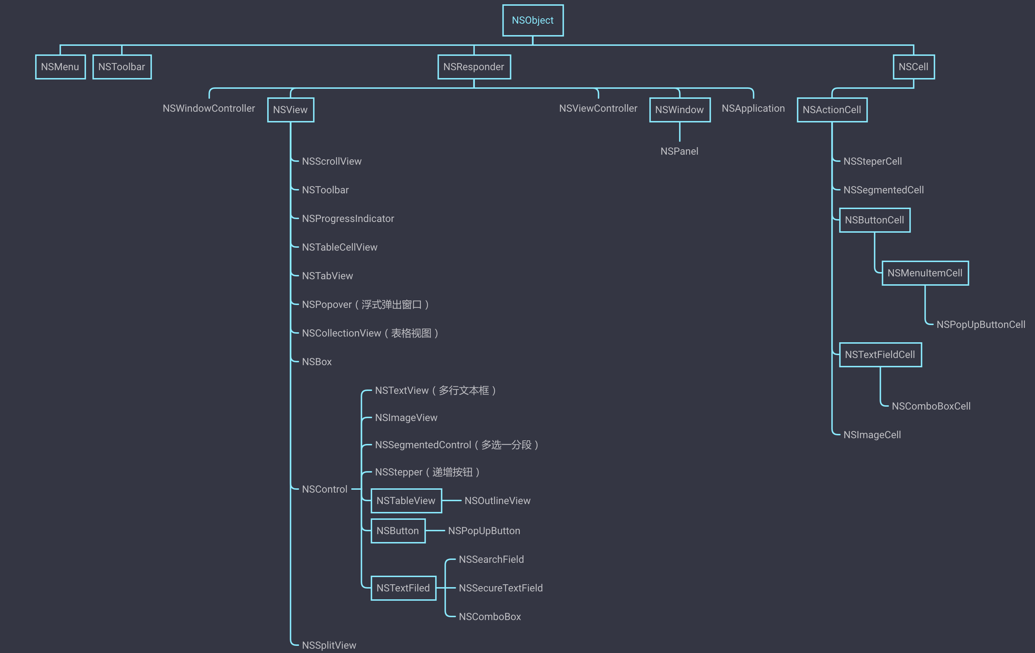Click the NSWindowController label
1035x653 pixels.
click(x=209, y=108)
